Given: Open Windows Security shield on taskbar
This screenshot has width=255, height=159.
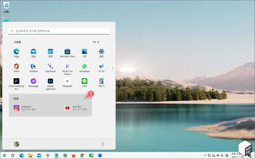Looking at the screenshot, I should (x=100, y=156).
